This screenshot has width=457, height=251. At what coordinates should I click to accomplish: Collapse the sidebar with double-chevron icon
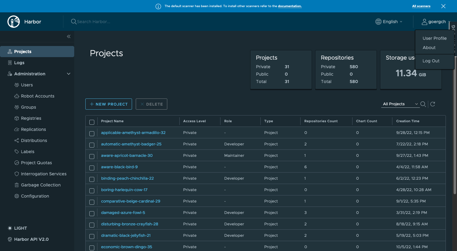click(69, 36)
